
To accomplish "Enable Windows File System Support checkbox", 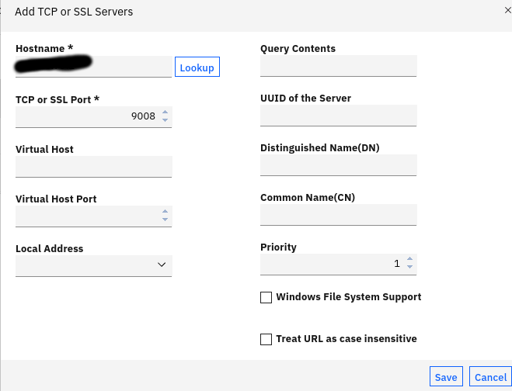I will tap(266, 297).
